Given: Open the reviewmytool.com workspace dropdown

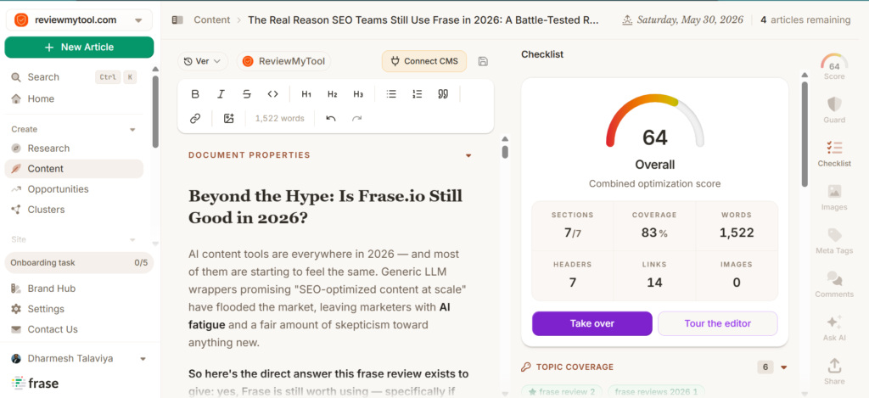Looking at the screenshot, I should (x=79, y=20).
